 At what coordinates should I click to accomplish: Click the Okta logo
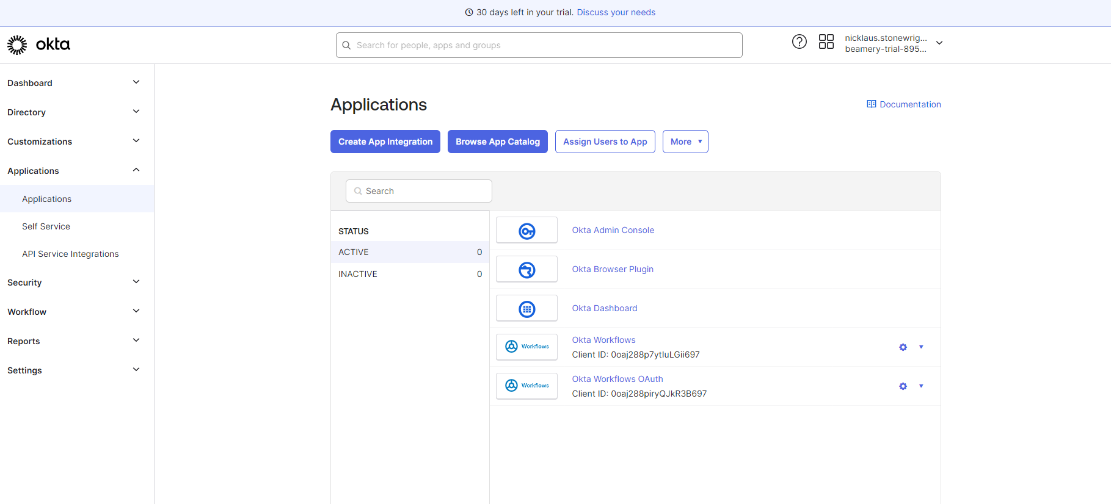click(x=38, y=45)
